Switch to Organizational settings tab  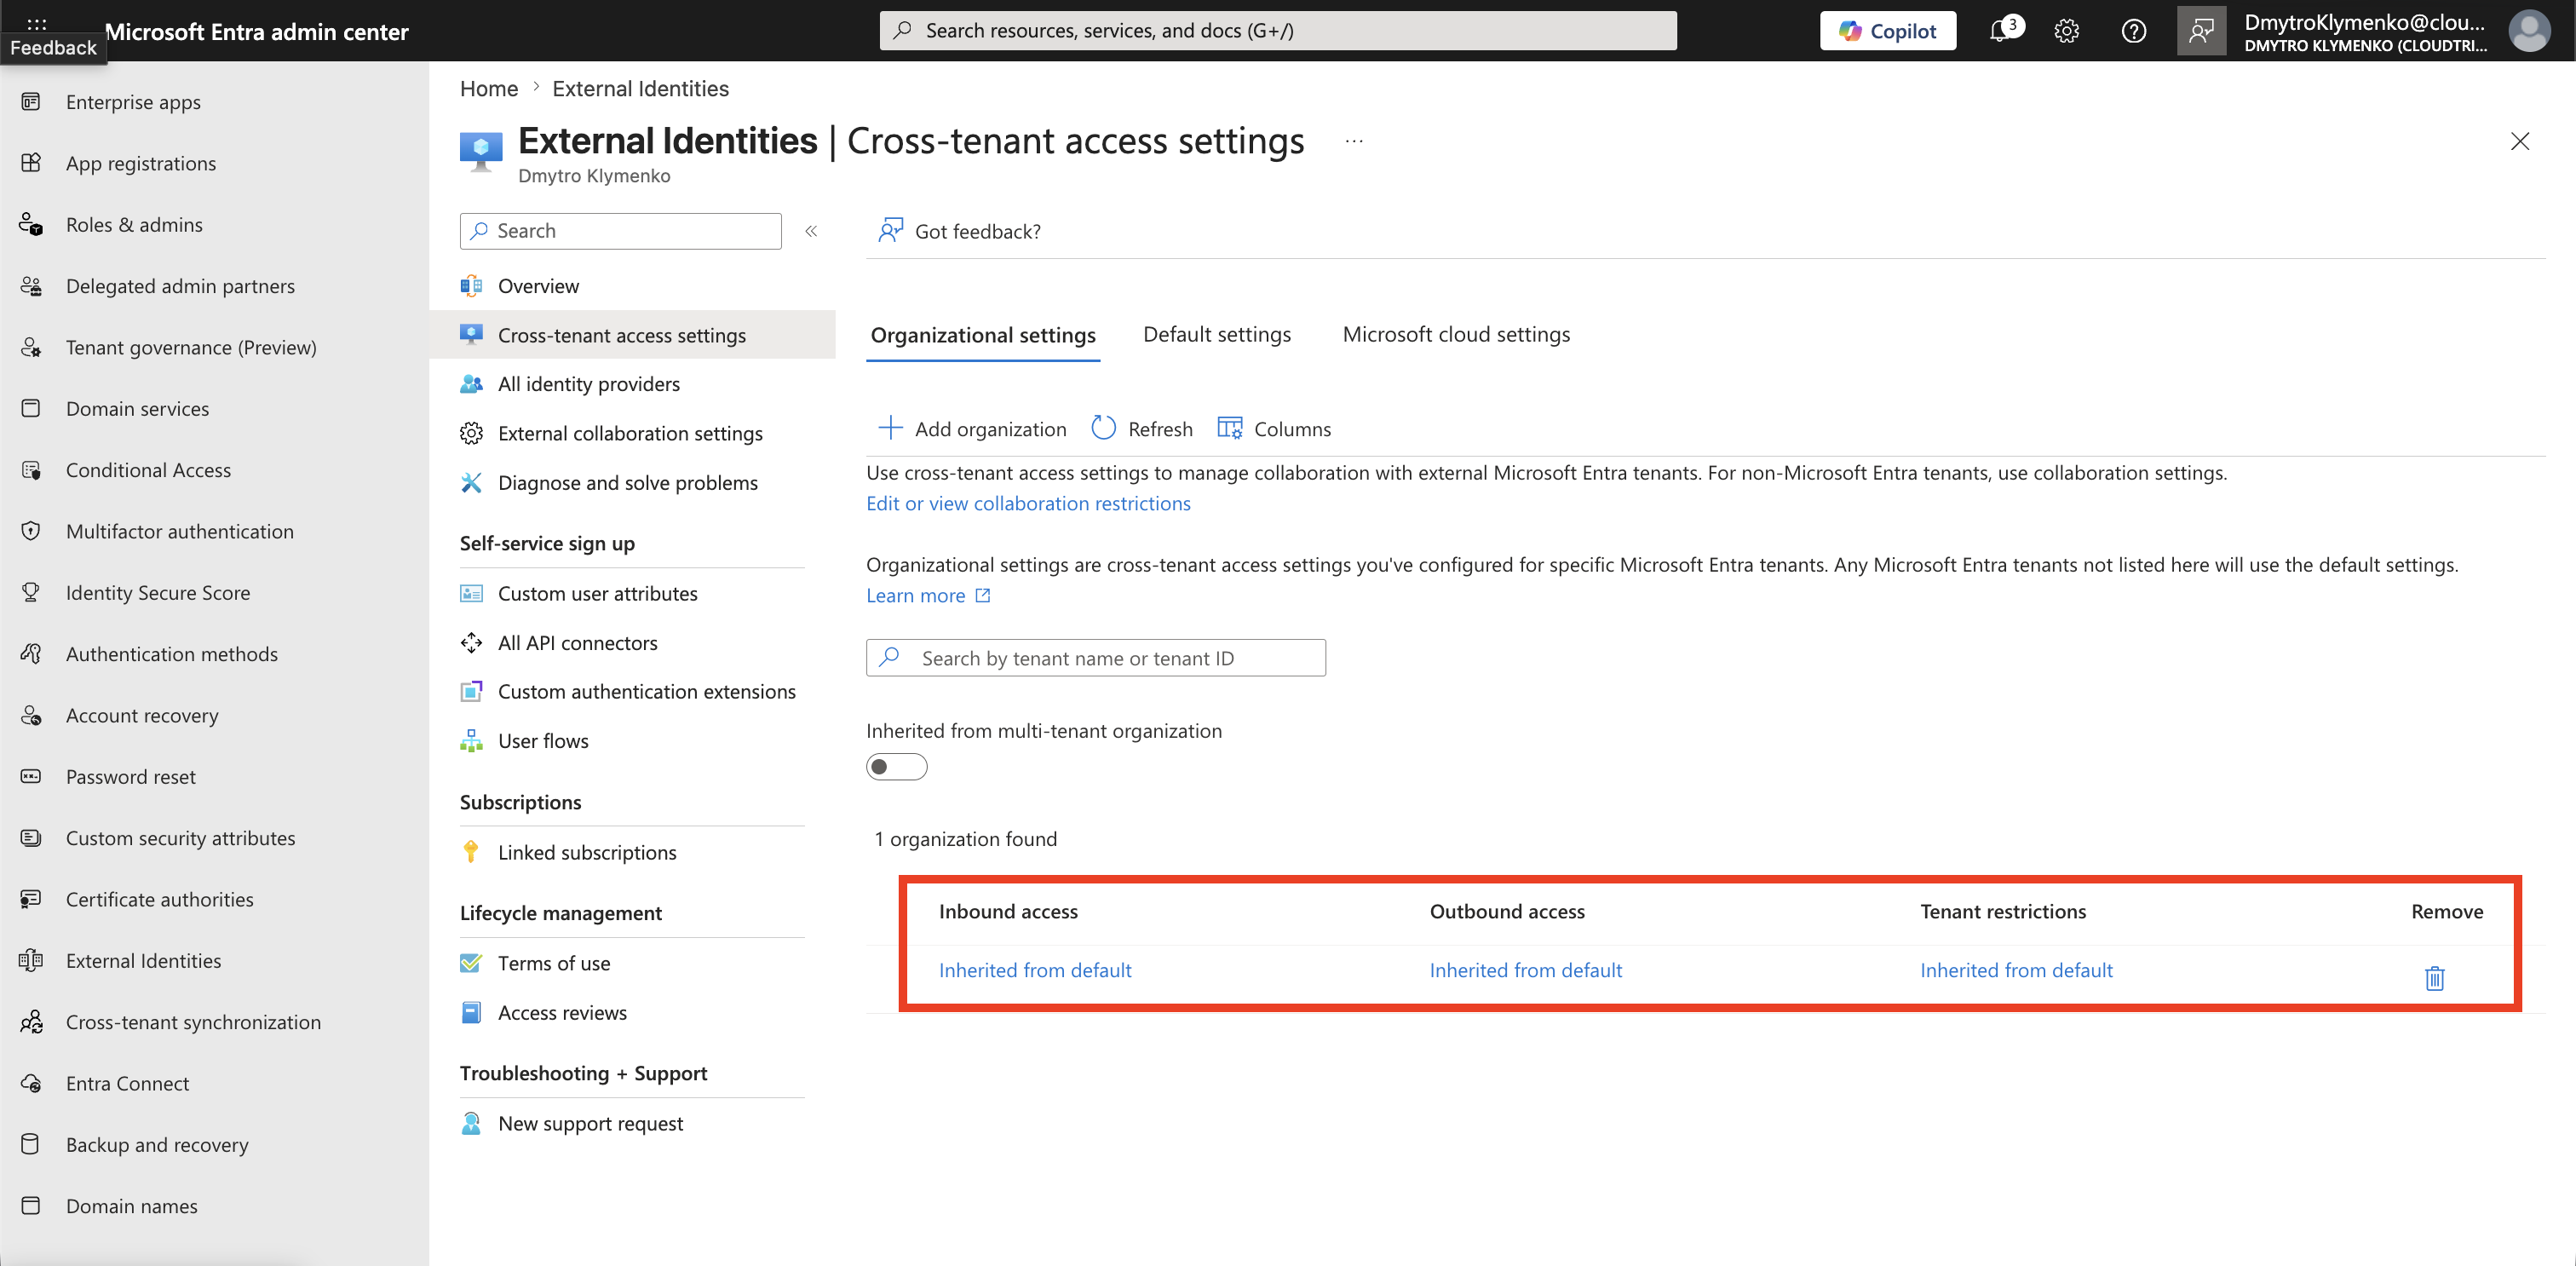tap(983, 335)
